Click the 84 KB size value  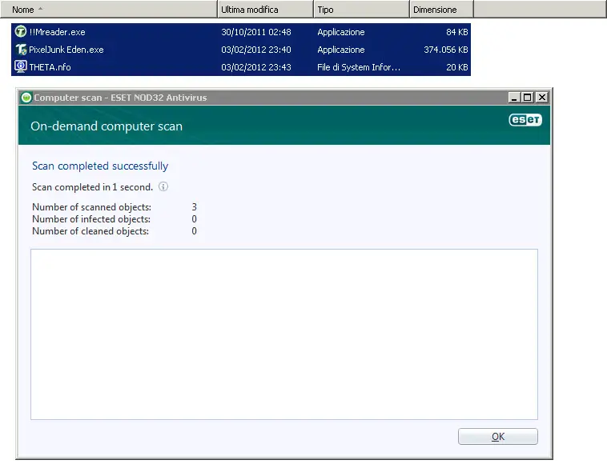(x=457, y=32)
